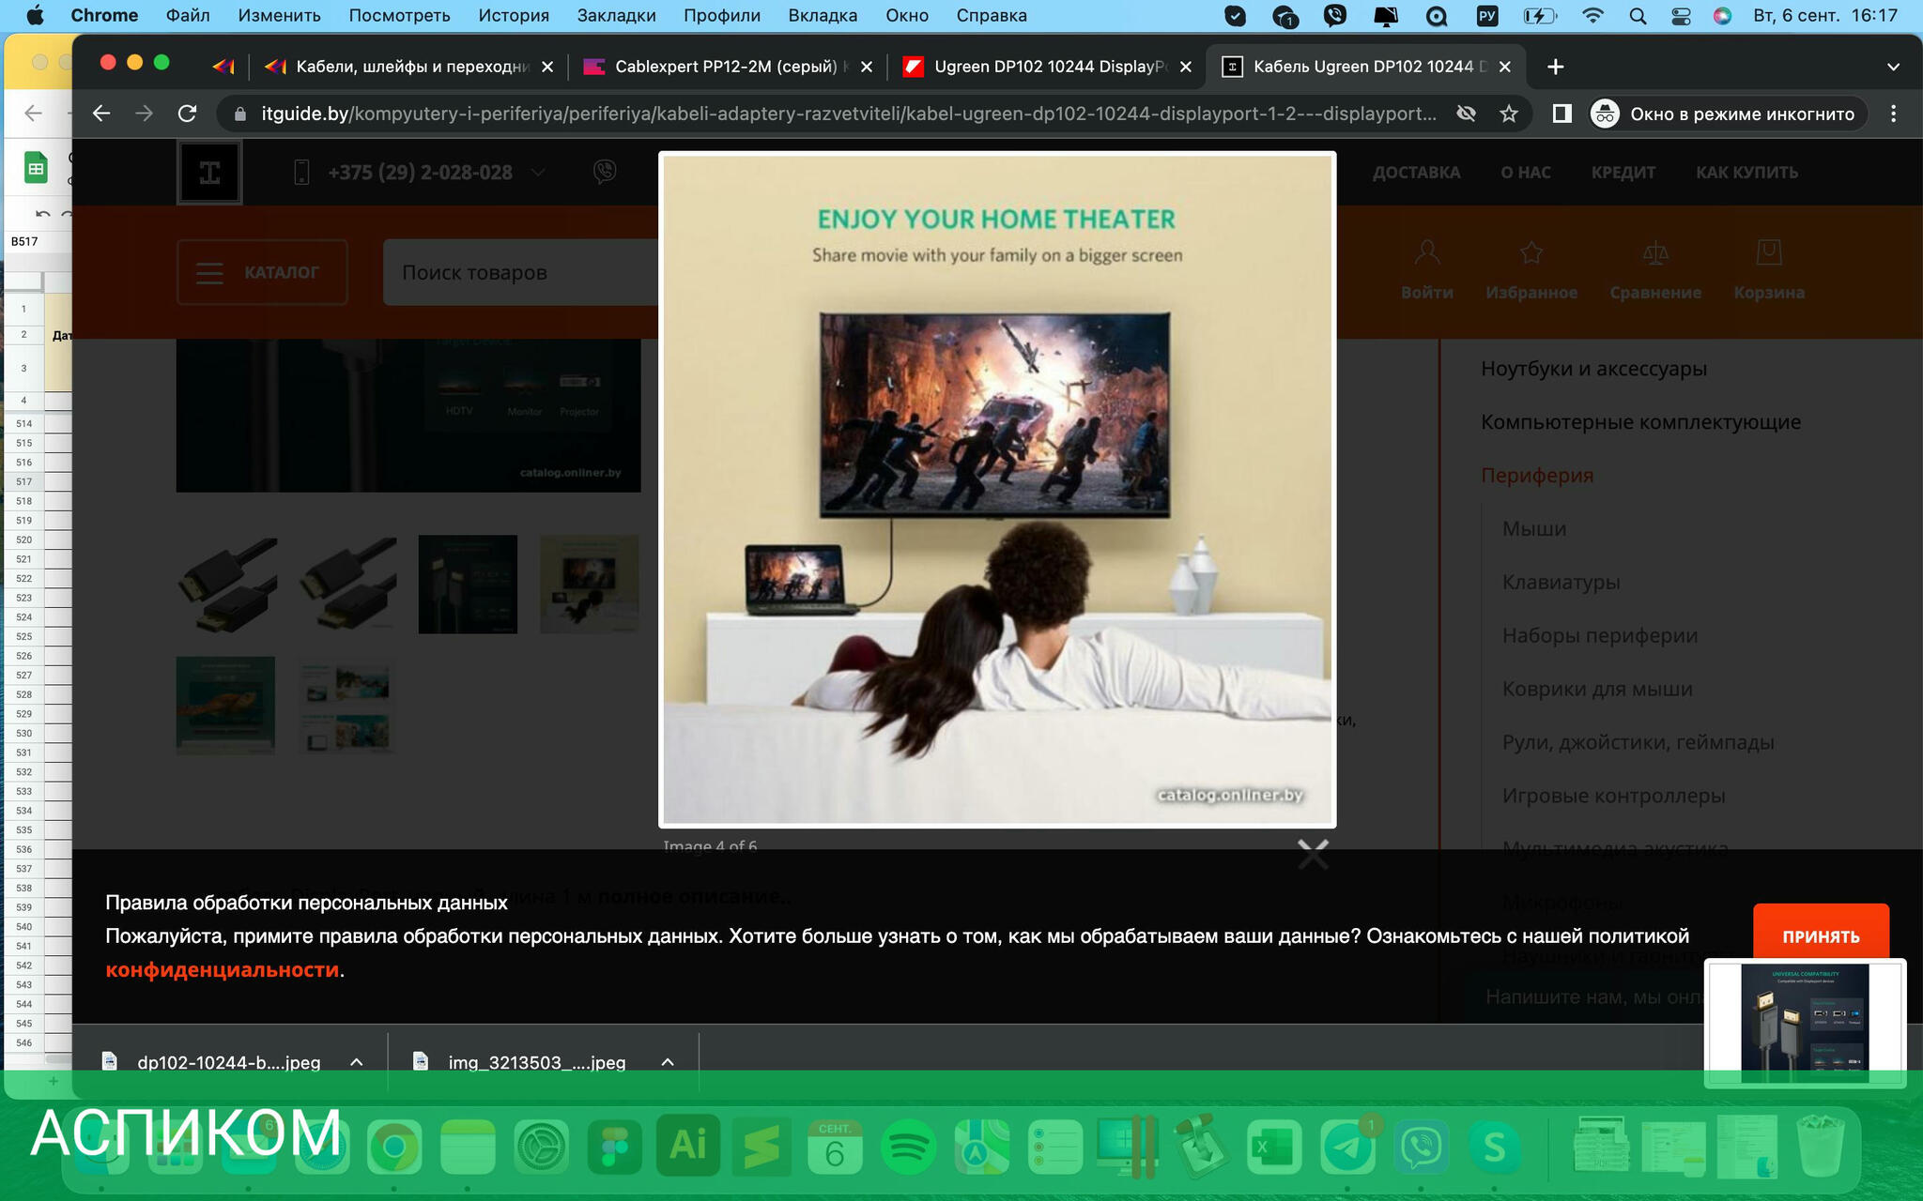Click the third-party cookies blocked eye icon
This screenshot has height=1201, width=1923.
(x=1466, y=114)
